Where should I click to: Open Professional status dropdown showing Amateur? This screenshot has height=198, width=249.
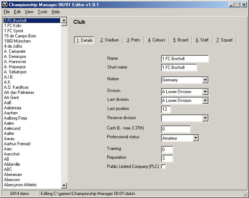pos(196,138)
